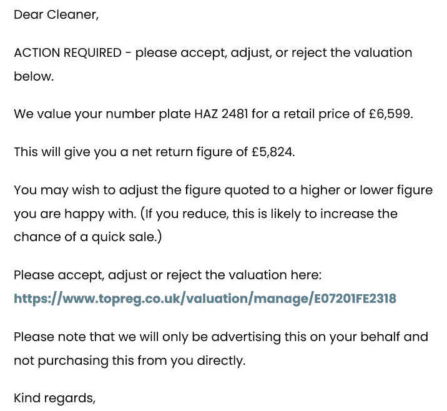Screen dimensions: 447x411
Task: Open the topreg.co.uk valuation manage link
Action: click(205, 299)
